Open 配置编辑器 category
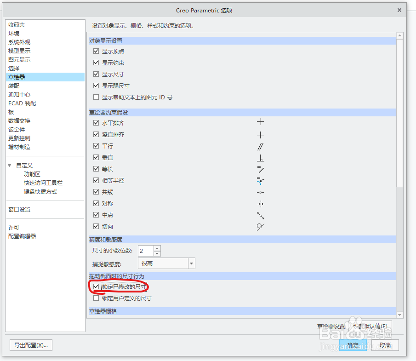This screenshot has width=416, height=361. [x=22, y=236]
